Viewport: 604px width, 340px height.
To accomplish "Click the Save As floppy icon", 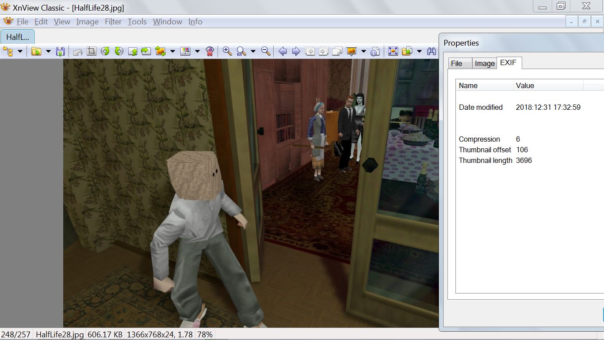I will pyautogui.click(x=61, y=51).
